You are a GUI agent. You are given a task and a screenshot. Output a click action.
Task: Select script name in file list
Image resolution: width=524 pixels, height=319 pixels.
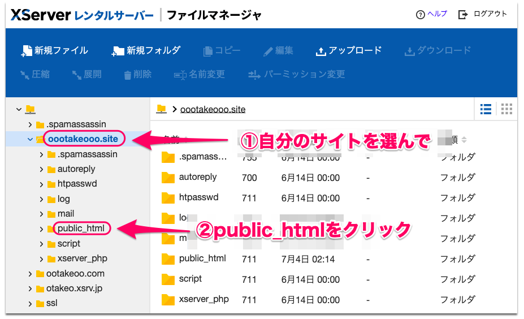tap(190, 279)
